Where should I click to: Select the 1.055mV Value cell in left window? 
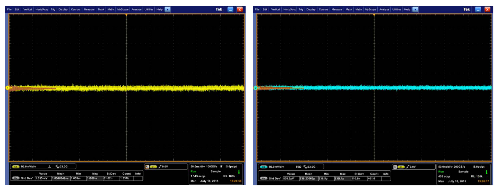[x=43, y=178]
